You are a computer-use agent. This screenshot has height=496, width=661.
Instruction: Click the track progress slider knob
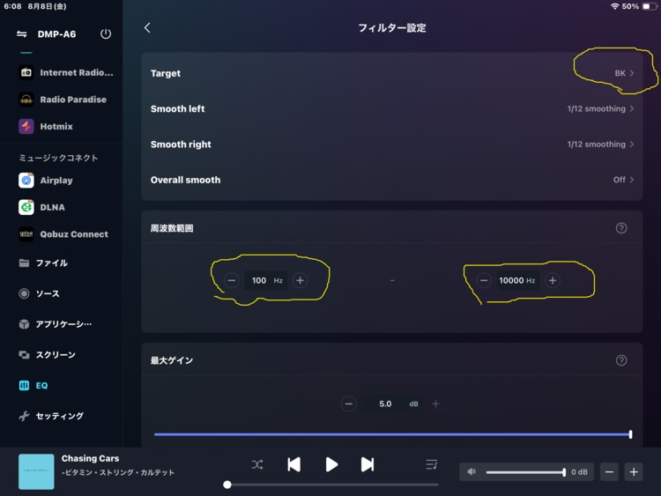click(x=227, y=485)
